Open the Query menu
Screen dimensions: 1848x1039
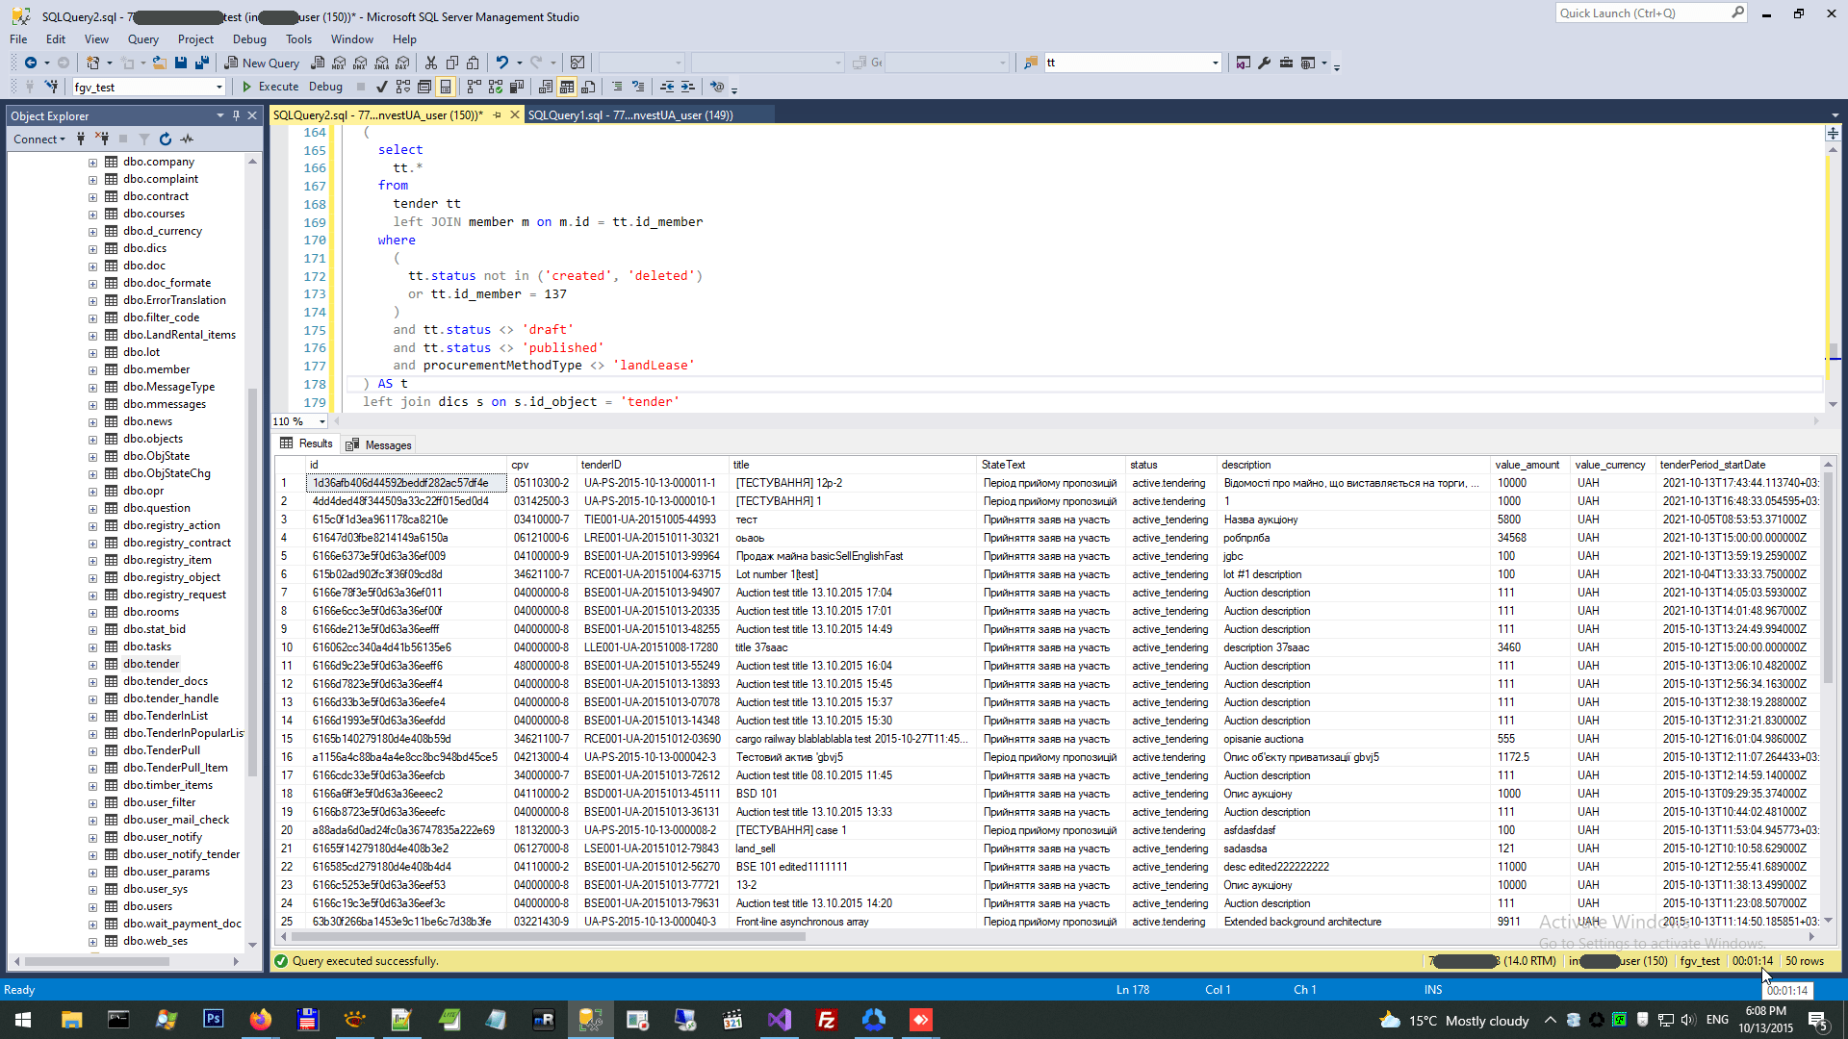[143, 39]
